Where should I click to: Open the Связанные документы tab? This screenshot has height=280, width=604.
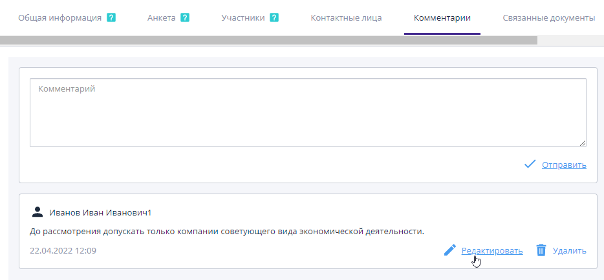coord(548,17)
